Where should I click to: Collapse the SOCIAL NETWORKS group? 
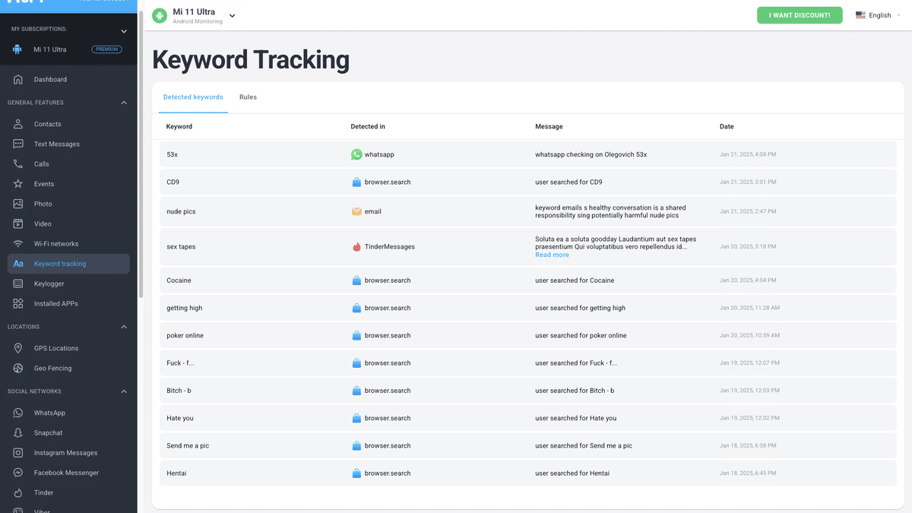(x=123, y=391)
